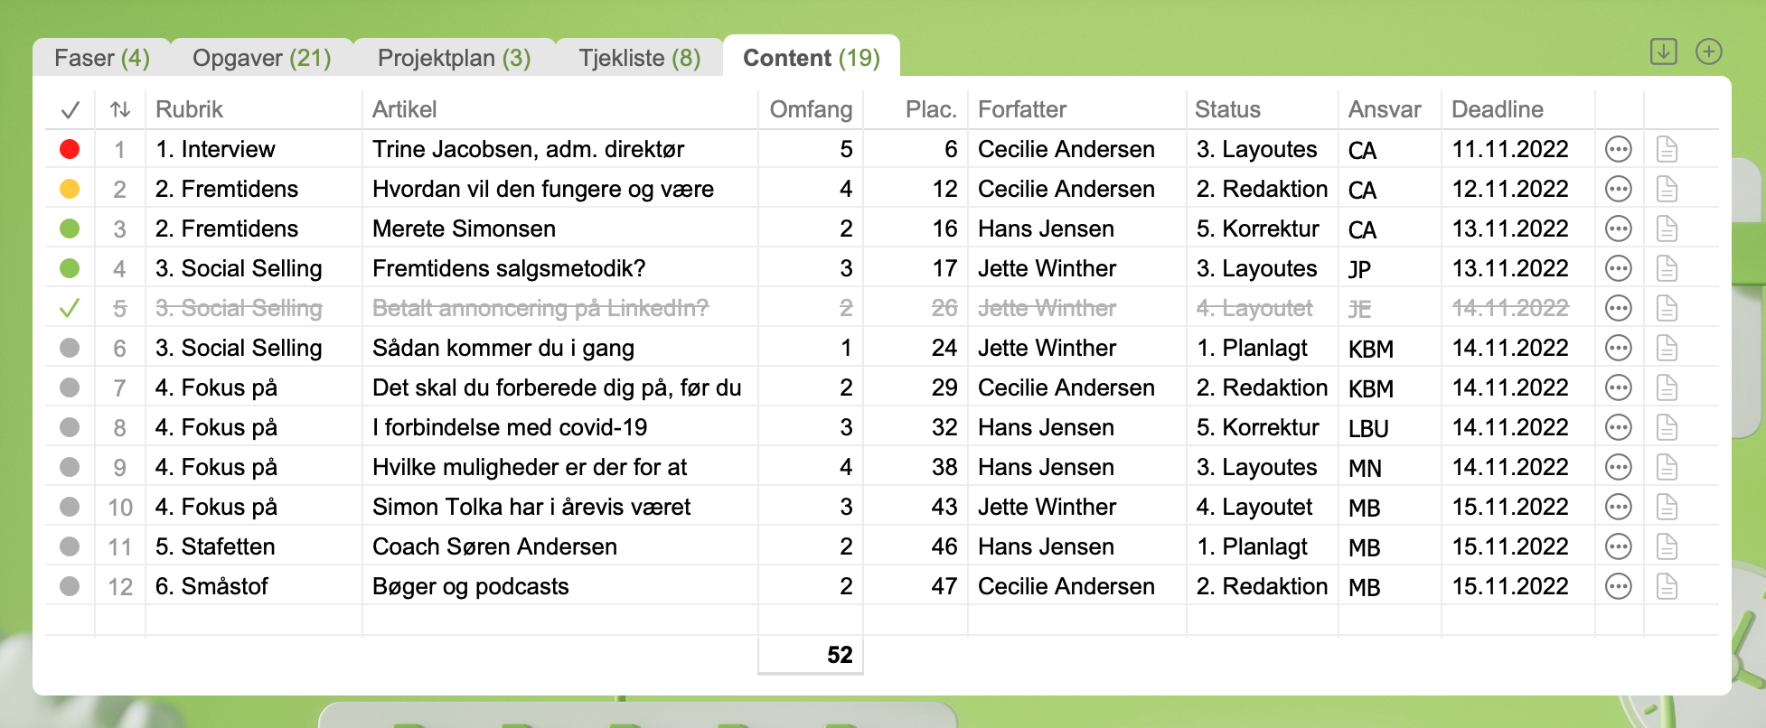This screenshot has height=728, width=1766.
Task: Open the Status cell '3. Layoutes' in row 1
Action: click(x=1256, y=149)
